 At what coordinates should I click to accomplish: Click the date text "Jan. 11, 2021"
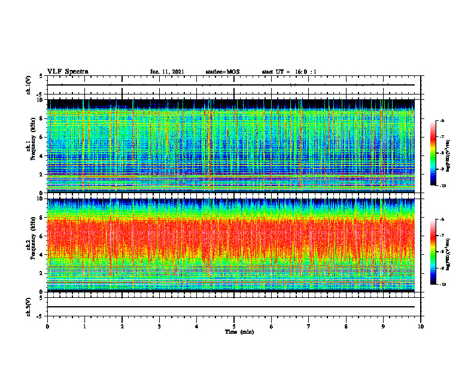coord(167,72)
